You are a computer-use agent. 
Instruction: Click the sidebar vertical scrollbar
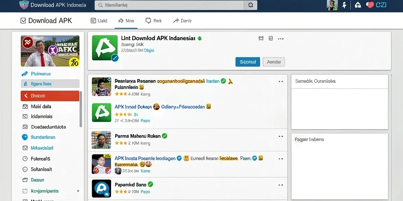pos(81,109)
